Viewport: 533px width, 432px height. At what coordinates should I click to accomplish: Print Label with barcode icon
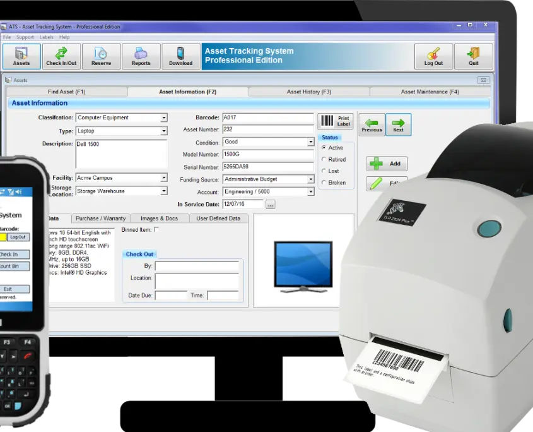335,121
